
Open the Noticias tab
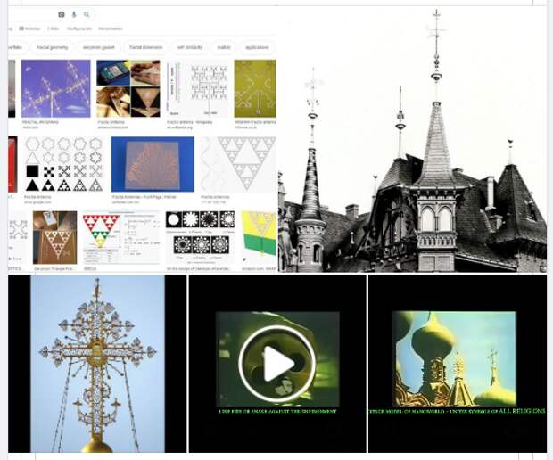[29, 29]
